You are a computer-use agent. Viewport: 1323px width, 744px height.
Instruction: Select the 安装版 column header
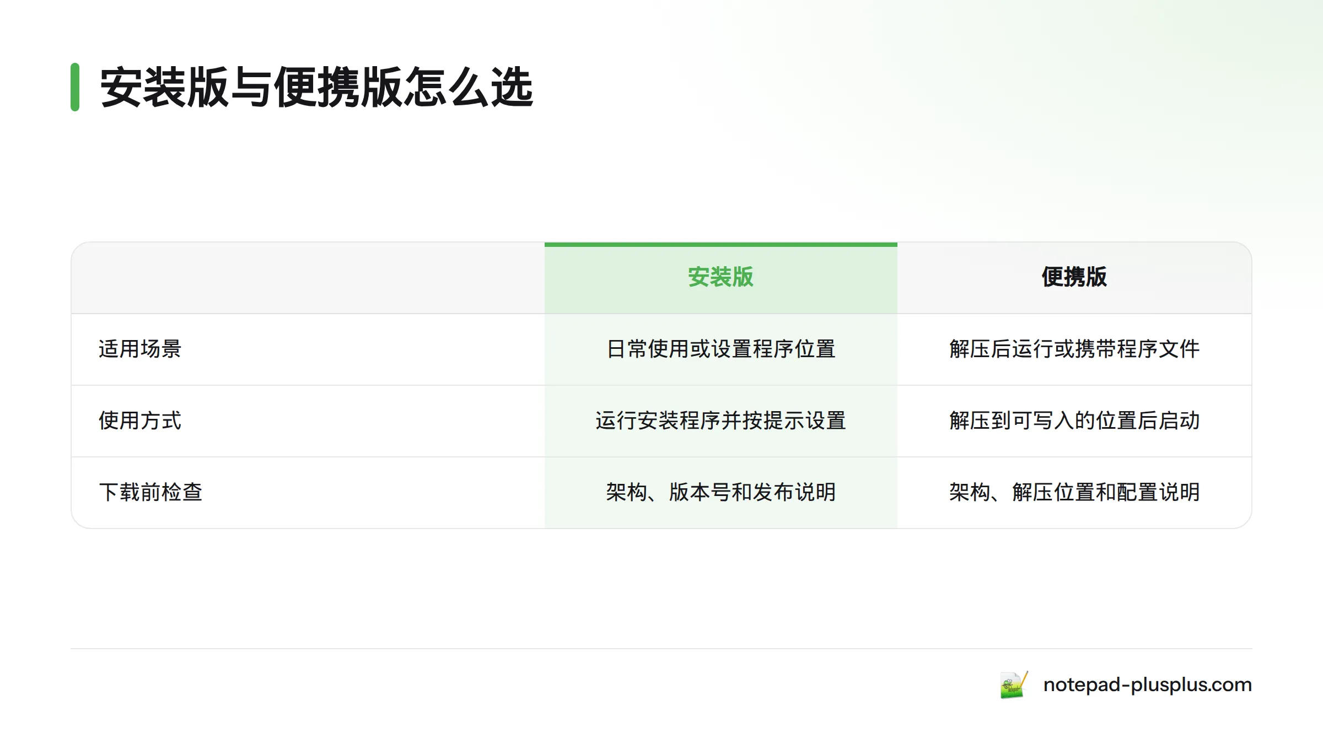tap(720, 277)
